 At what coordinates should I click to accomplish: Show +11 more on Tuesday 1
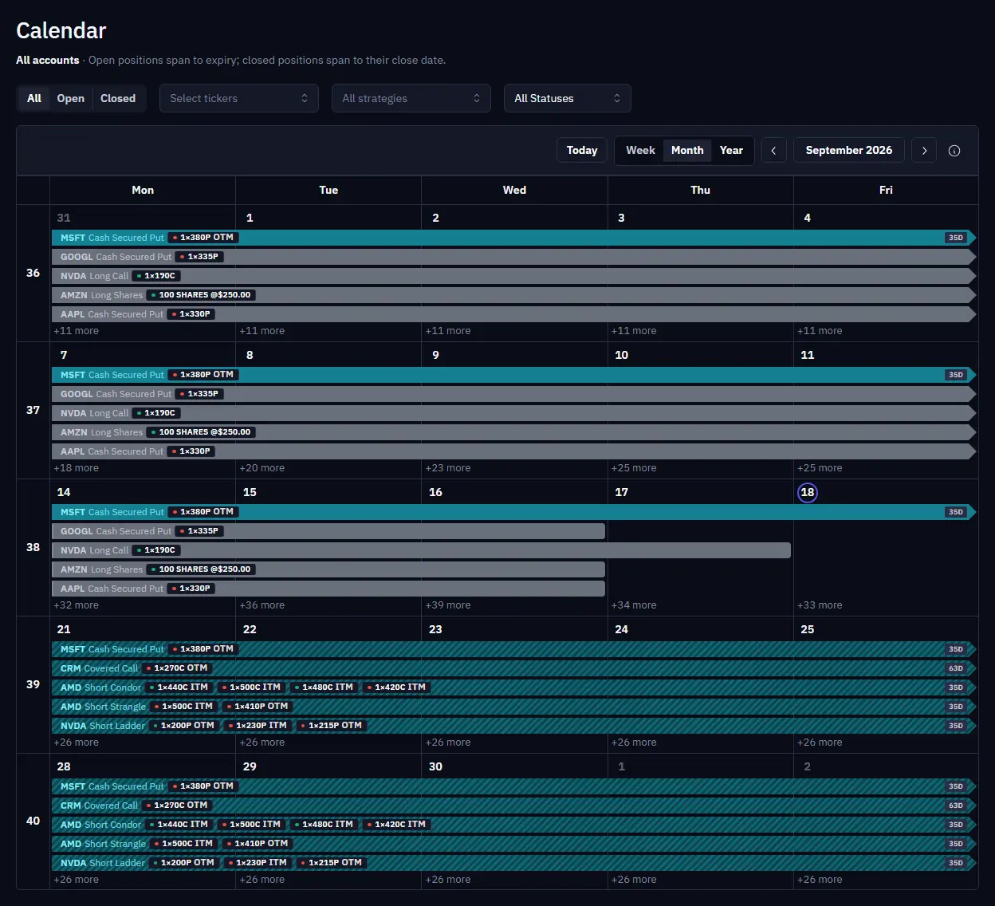pos(262,331)
